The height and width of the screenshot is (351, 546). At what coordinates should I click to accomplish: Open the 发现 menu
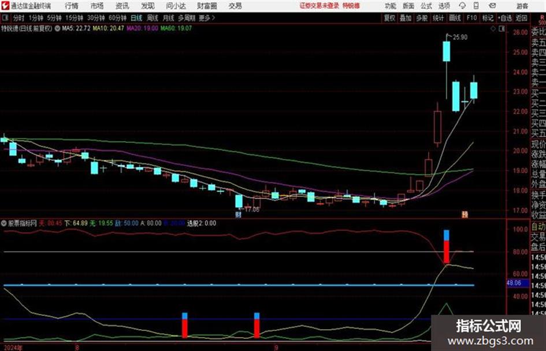148,6
